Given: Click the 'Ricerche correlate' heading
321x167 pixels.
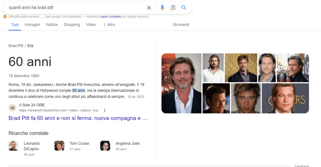Looking at the screenshot, I should pos(29,133).
